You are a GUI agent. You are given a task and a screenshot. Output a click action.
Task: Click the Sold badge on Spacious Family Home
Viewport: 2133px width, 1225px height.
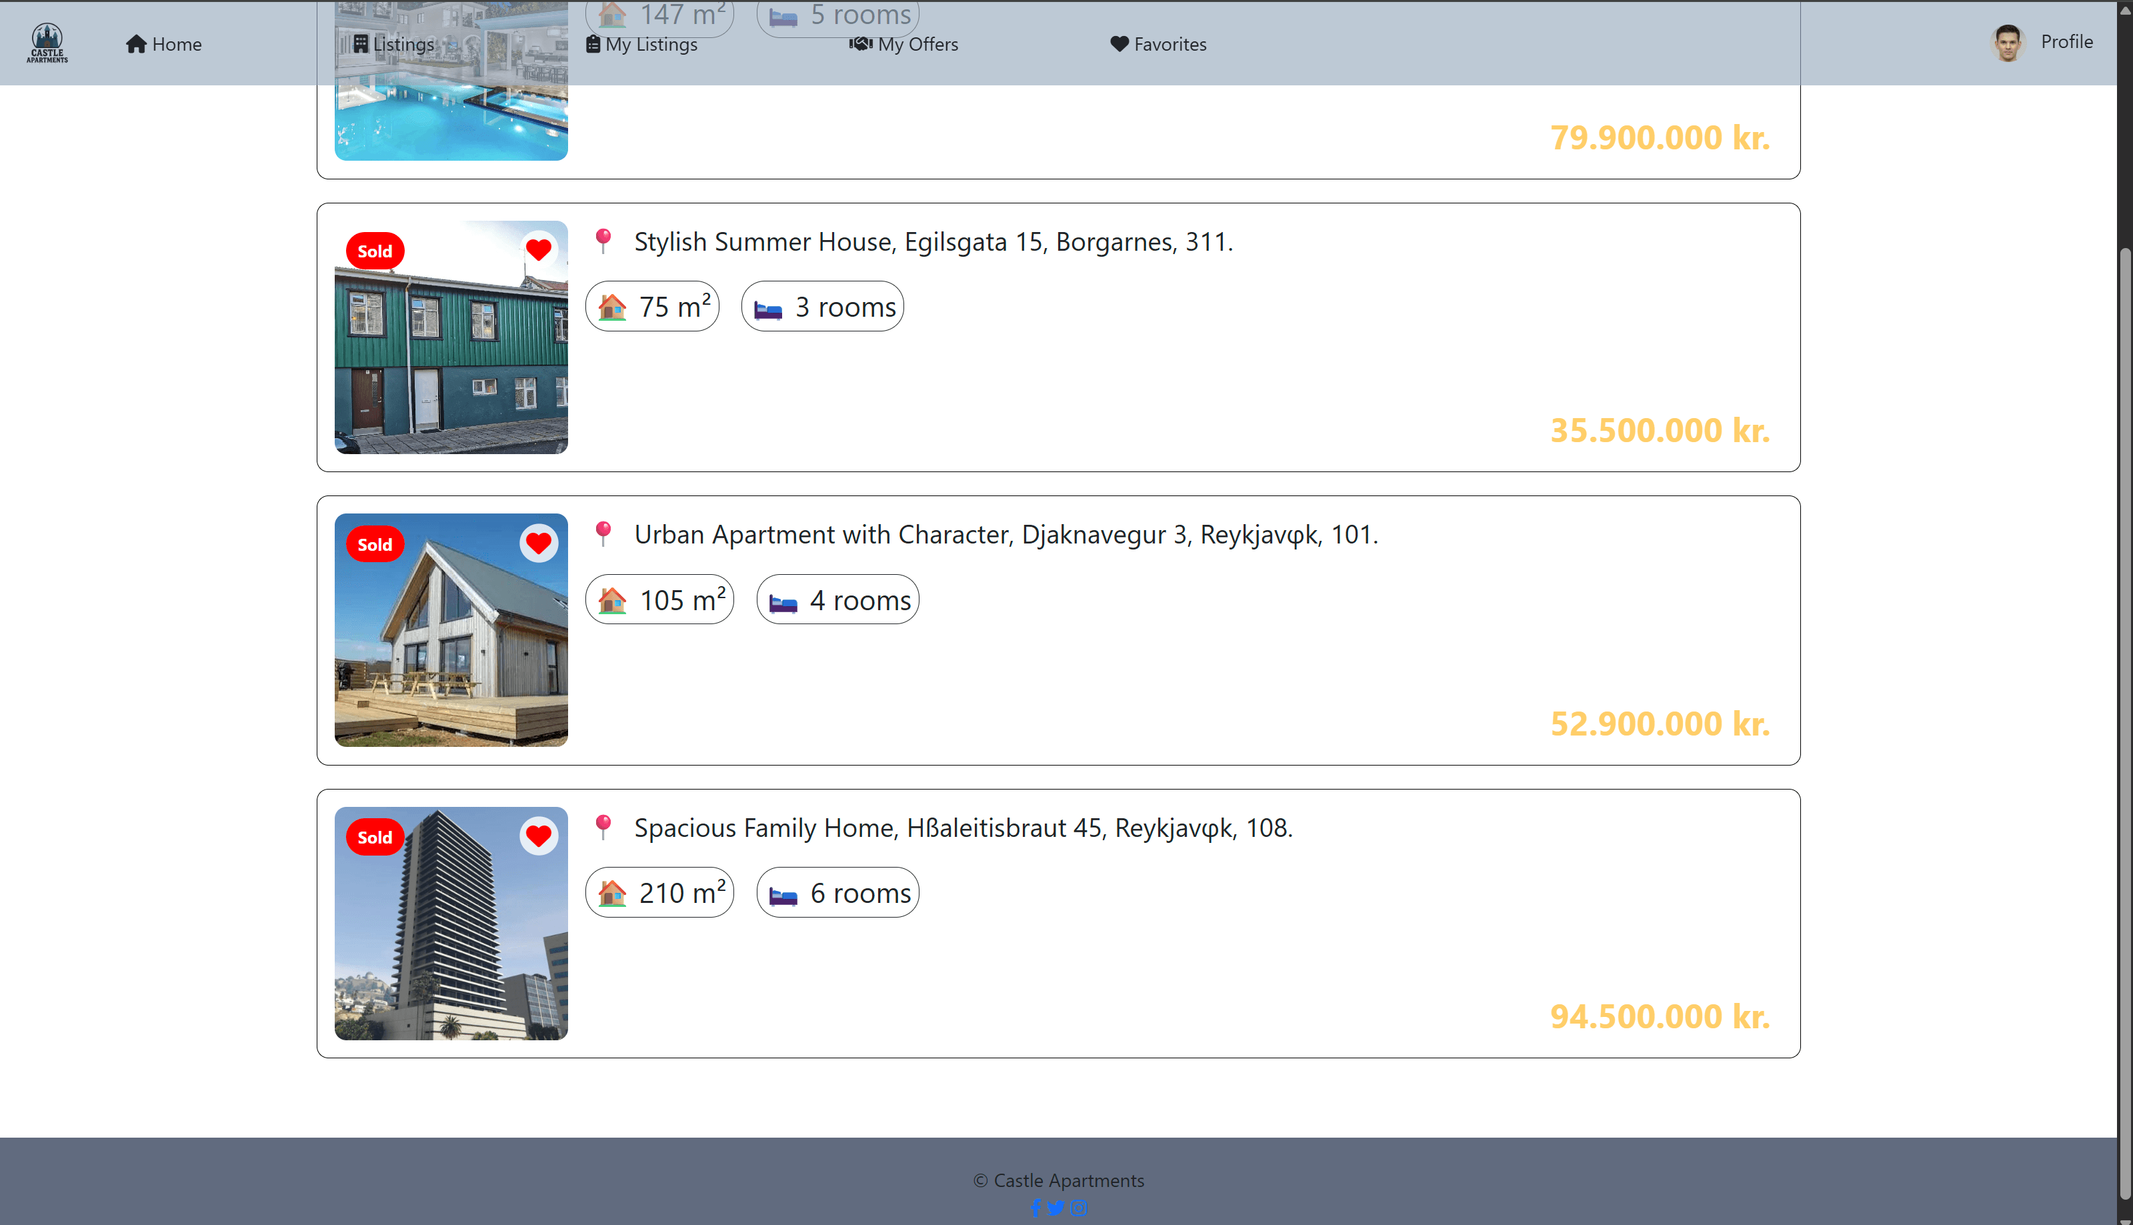(x=375, y=837)
